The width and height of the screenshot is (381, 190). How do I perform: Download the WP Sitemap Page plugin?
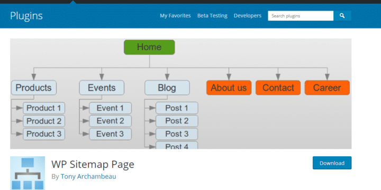[332, 163]
